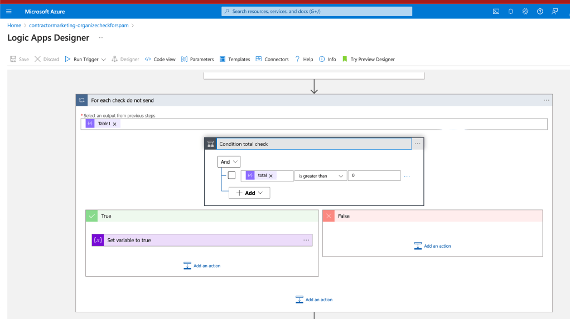Click the False branch header
The height and width of the screenshot is (319, 570).
(x=433, y=216)
